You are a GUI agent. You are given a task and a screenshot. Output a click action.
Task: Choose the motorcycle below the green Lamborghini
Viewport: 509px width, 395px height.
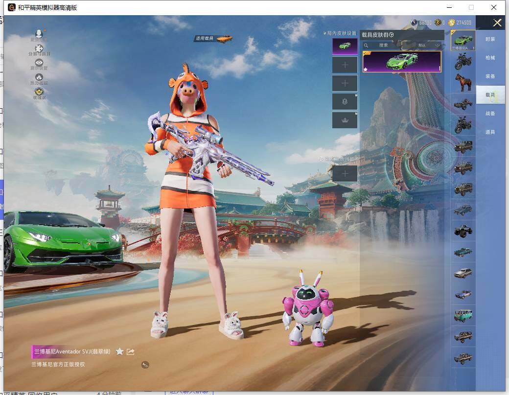click(x=463, y=61)
